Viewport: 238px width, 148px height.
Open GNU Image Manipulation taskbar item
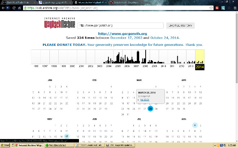click(x=120, y=145)
